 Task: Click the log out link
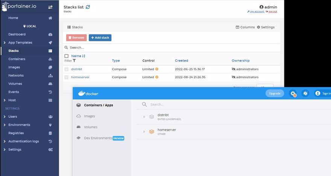272,12
